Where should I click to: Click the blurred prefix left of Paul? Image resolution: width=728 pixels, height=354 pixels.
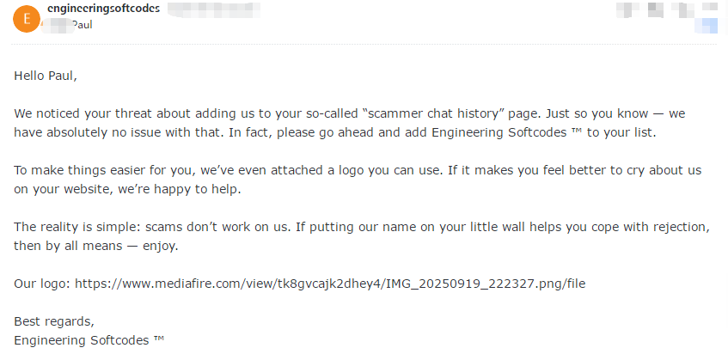pyautogui.click(x=59, y=25)
